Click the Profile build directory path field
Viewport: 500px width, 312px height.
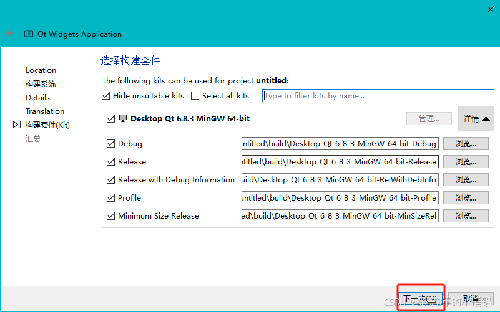pos(340,198)
